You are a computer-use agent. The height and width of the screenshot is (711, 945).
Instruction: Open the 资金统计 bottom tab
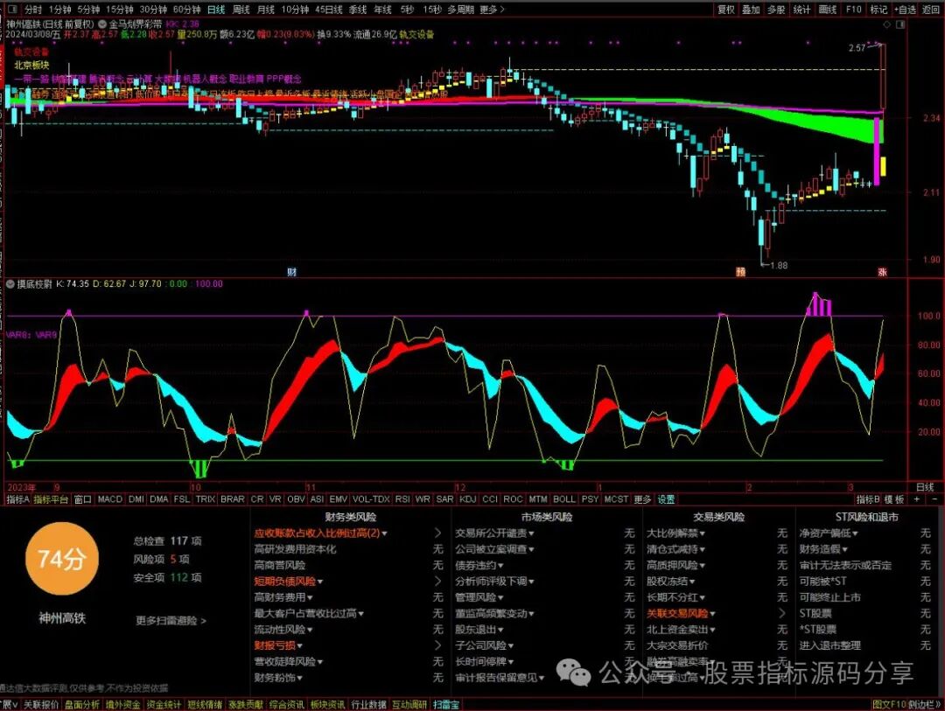click(164, 704)
